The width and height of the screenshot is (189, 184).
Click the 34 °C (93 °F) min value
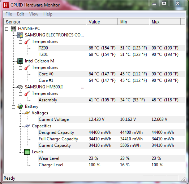(132, 100)
